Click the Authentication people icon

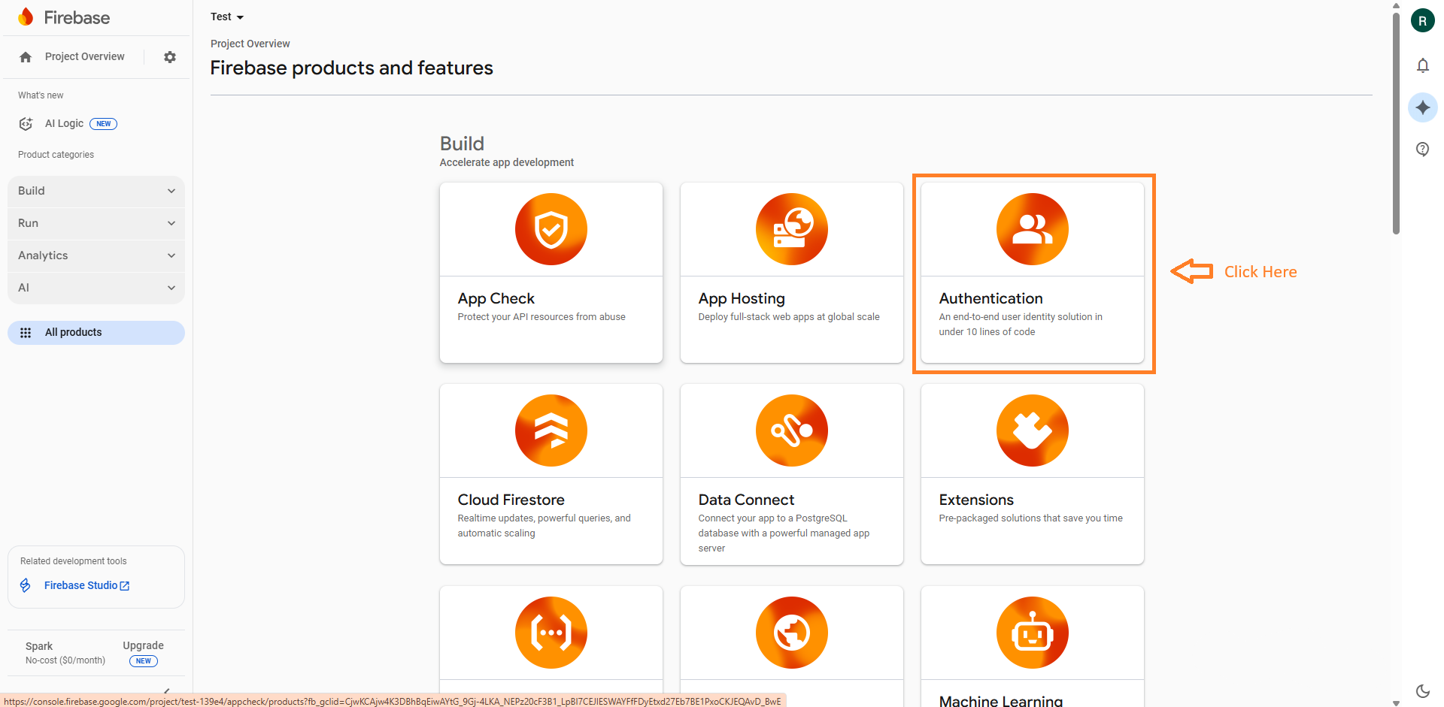(1033, 229)
